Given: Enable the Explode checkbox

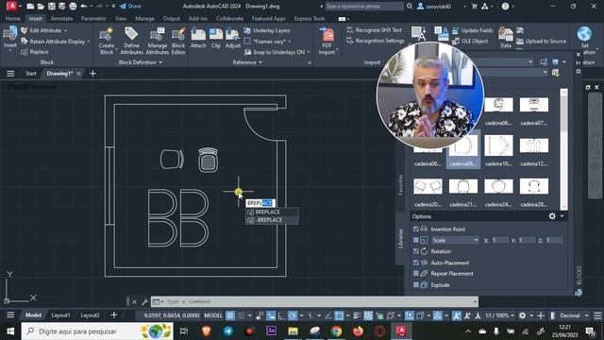Looking at the screenshot, I should coord(416,285).
